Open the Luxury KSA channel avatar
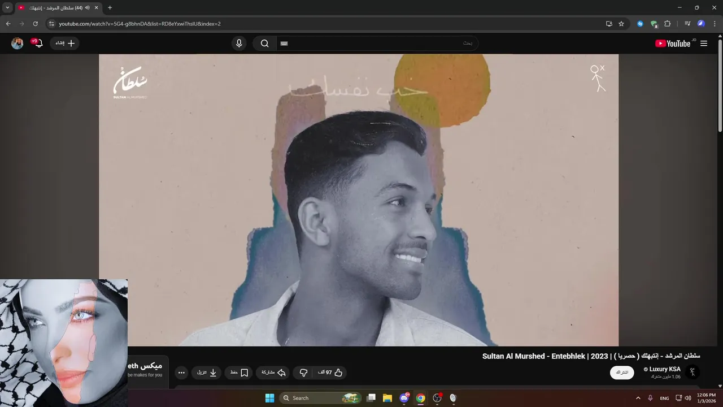This screenshot has width=723, height=407. click(x=692, y=372)
